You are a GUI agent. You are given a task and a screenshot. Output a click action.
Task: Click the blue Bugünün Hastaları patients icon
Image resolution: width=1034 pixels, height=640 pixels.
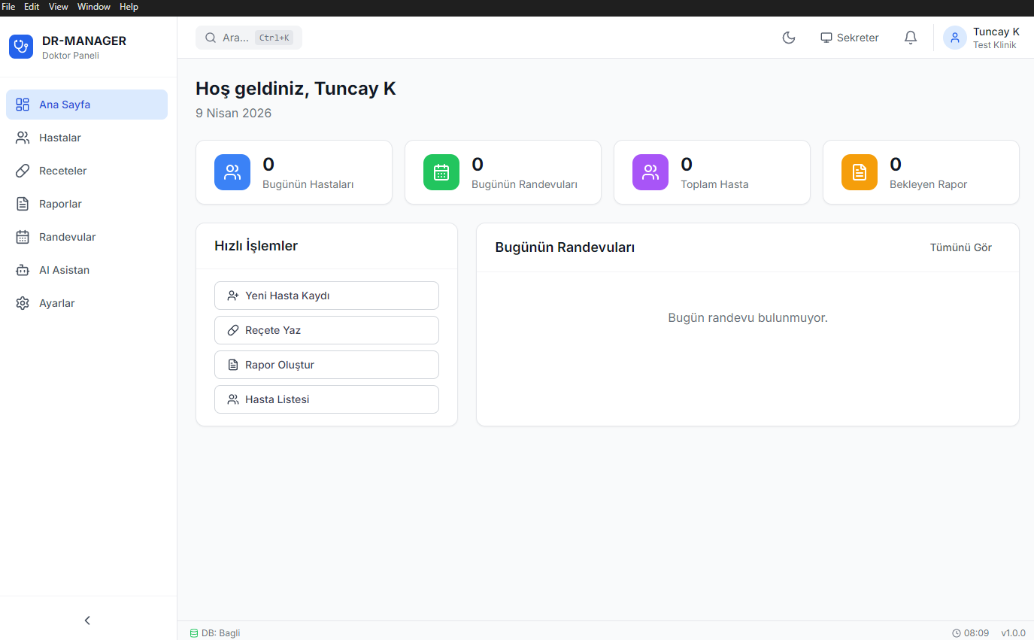232,171
